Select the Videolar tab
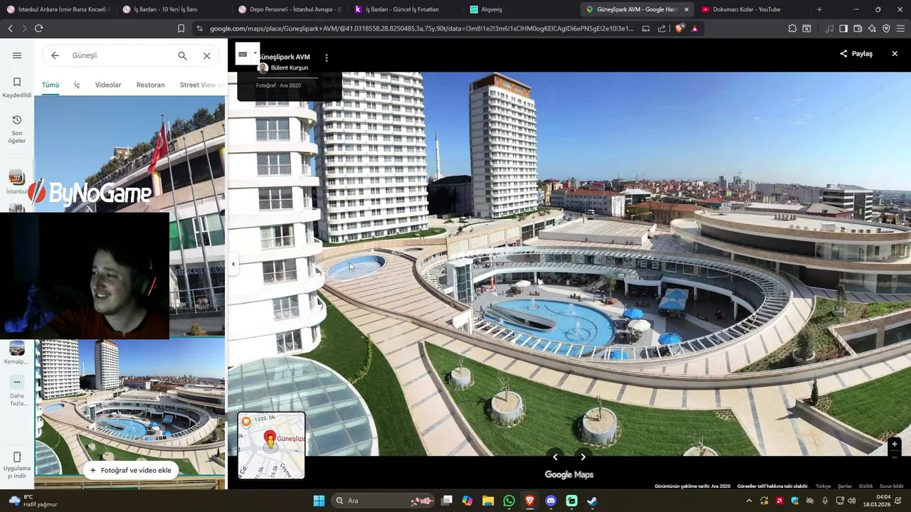This screenshot has height=512, width=911. pyautogui.click(x=108, y=85)
